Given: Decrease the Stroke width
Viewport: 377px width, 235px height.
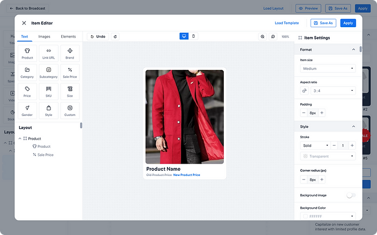Looking at the screenshot, I should coord(334,145).
